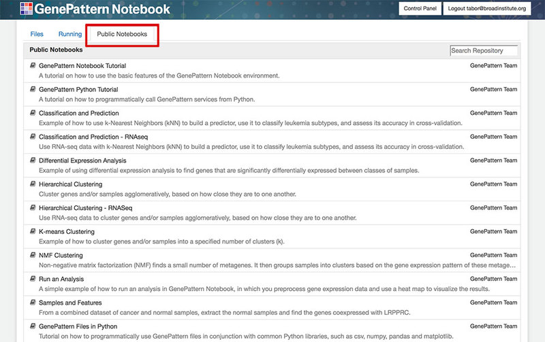The width and height of the screenshot is (545, 342).
Task: Open Samples and Features notebook title
Action: 70,303
